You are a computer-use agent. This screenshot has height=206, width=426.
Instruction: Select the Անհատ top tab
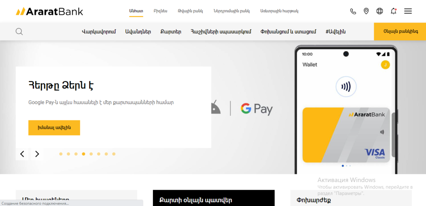(x=136, y=11)
